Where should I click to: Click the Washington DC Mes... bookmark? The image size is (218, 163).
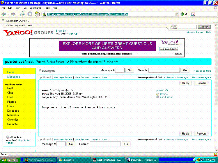point(17,21)
